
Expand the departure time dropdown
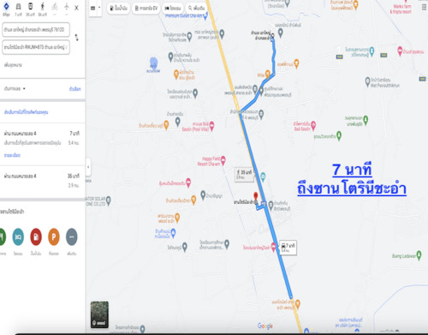click(15, 88)
